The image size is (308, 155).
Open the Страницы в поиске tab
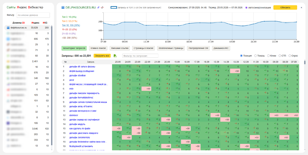click(143, 48)
